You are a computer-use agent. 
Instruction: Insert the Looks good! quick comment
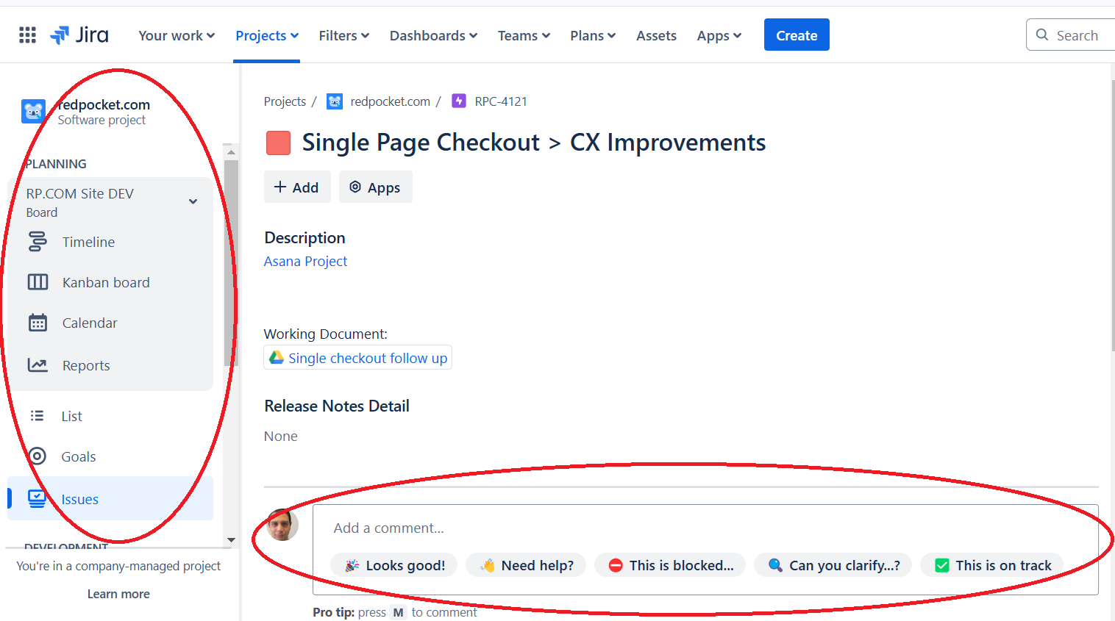click(x=393, y=565)
